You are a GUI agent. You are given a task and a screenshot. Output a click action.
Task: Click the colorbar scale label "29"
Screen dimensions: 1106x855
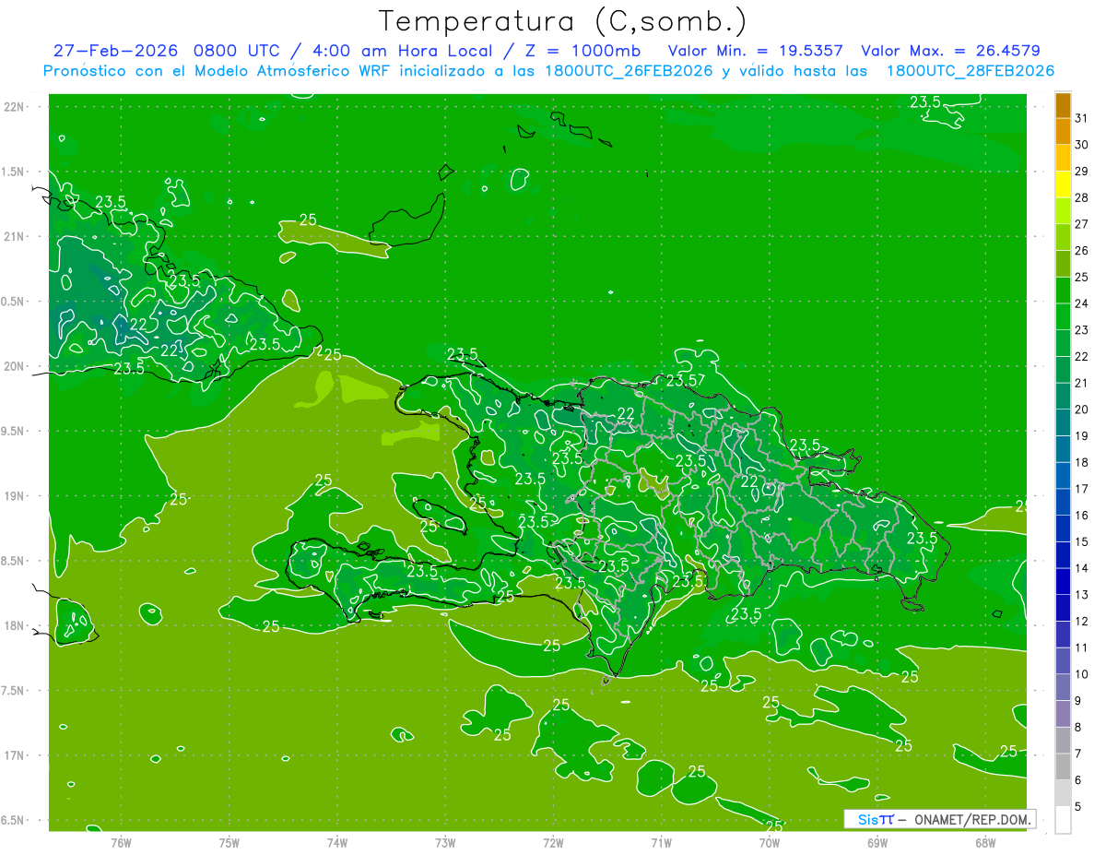tap(1081, 171)
